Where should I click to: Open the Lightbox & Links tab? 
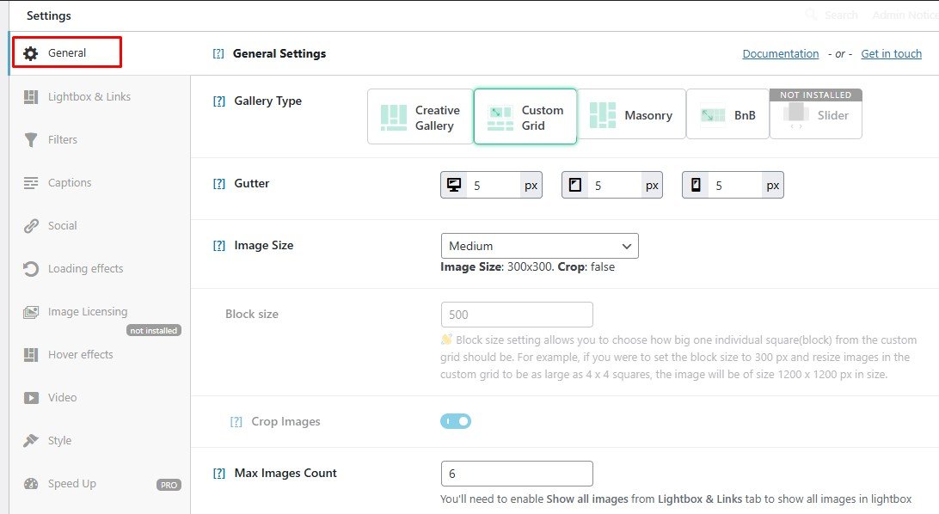89,97
